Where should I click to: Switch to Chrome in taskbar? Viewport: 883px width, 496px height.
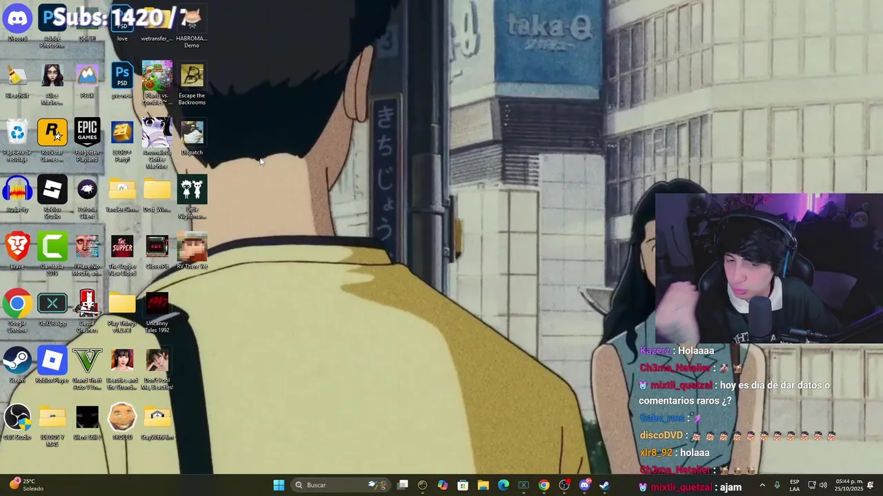pos(544,485)
